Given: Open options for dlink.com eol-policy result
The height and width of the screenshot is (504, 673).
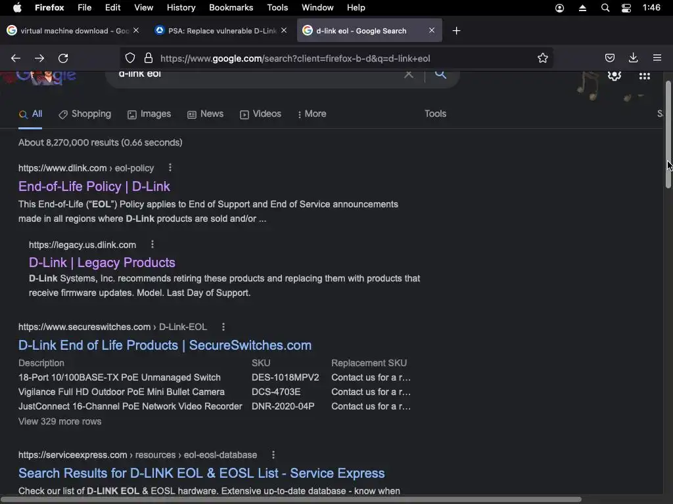Looking at the screenshot, I should pos(170,167).
